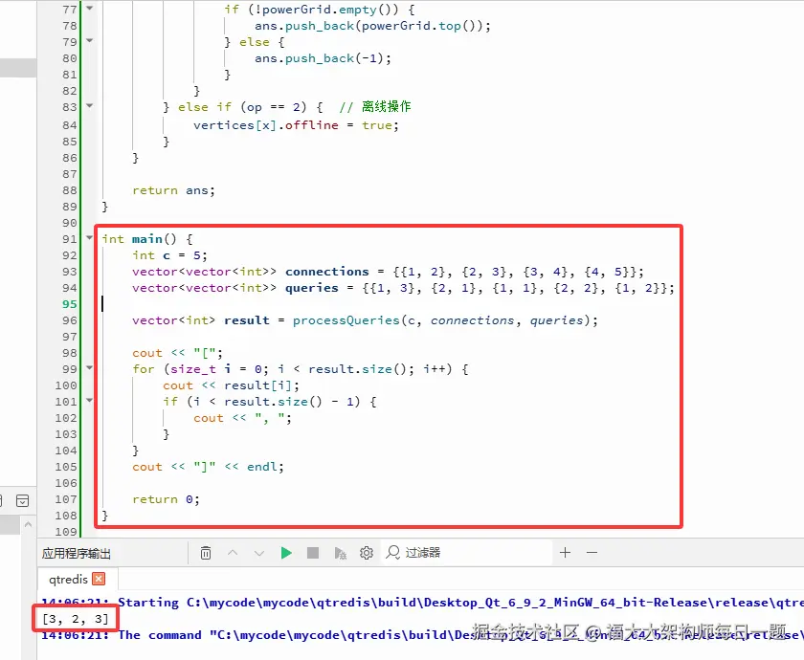This screenshot has width=804, height=660.
Task: Collapse the code block at line 77
Action: pyautogui.click(x=90, y=9)
